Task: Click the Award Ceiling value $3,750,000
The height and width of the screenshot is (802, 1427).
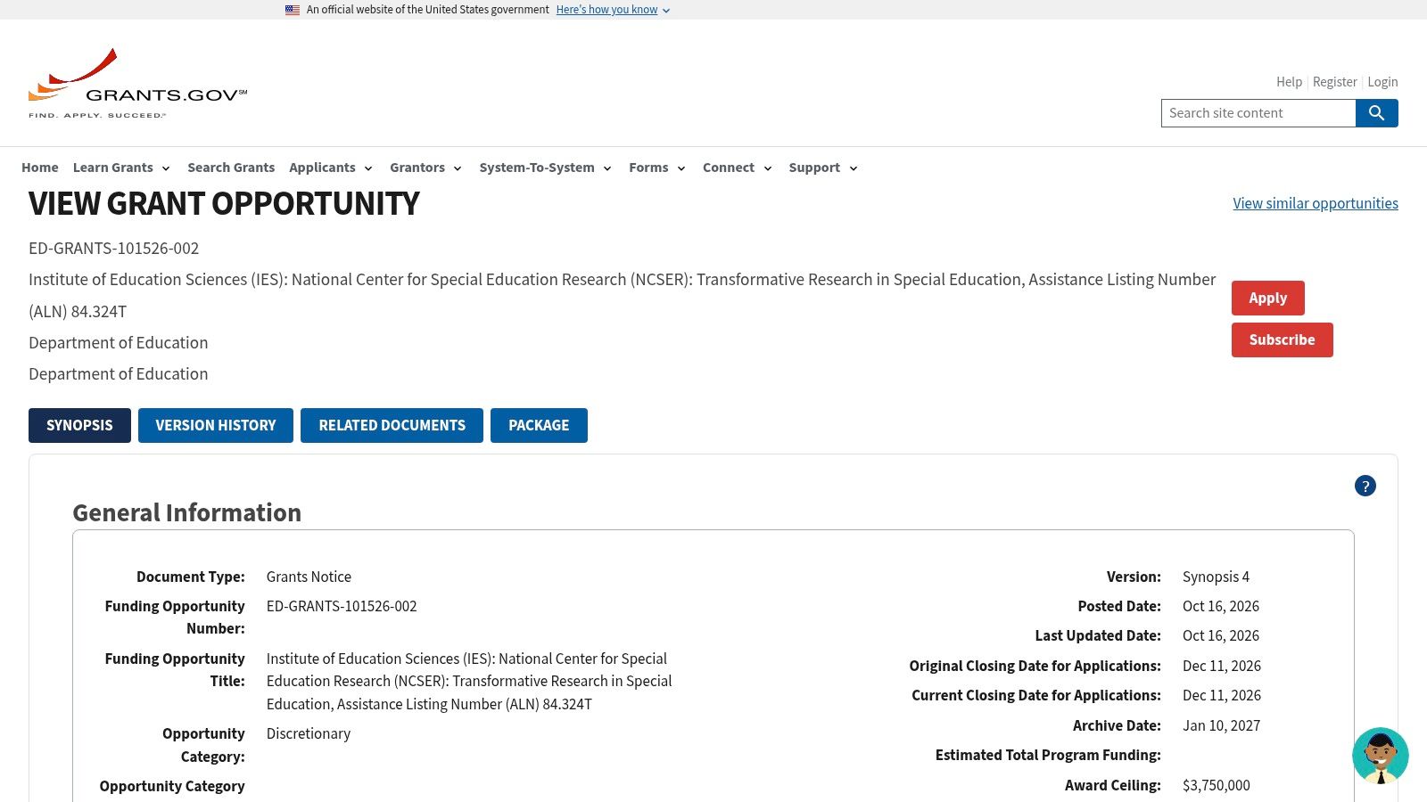Action: click(1216, 785)
